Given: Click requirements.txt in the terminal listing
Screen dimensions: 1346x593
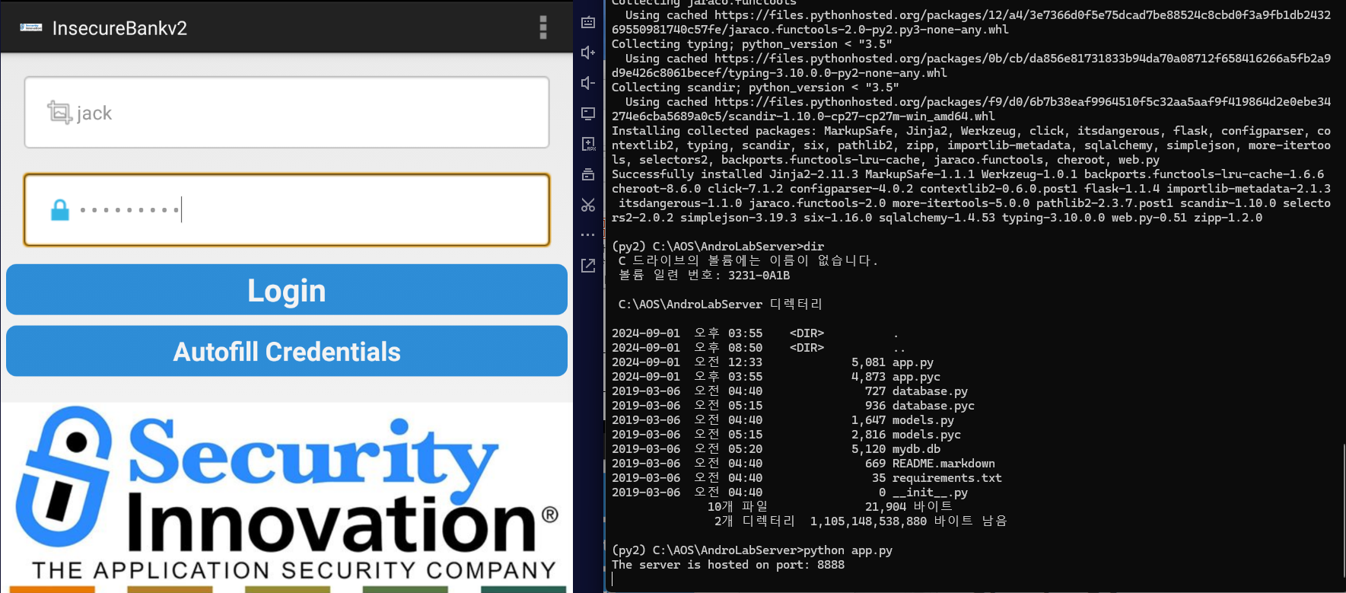Looking at the screenshot, I should [x=947, y=478].
